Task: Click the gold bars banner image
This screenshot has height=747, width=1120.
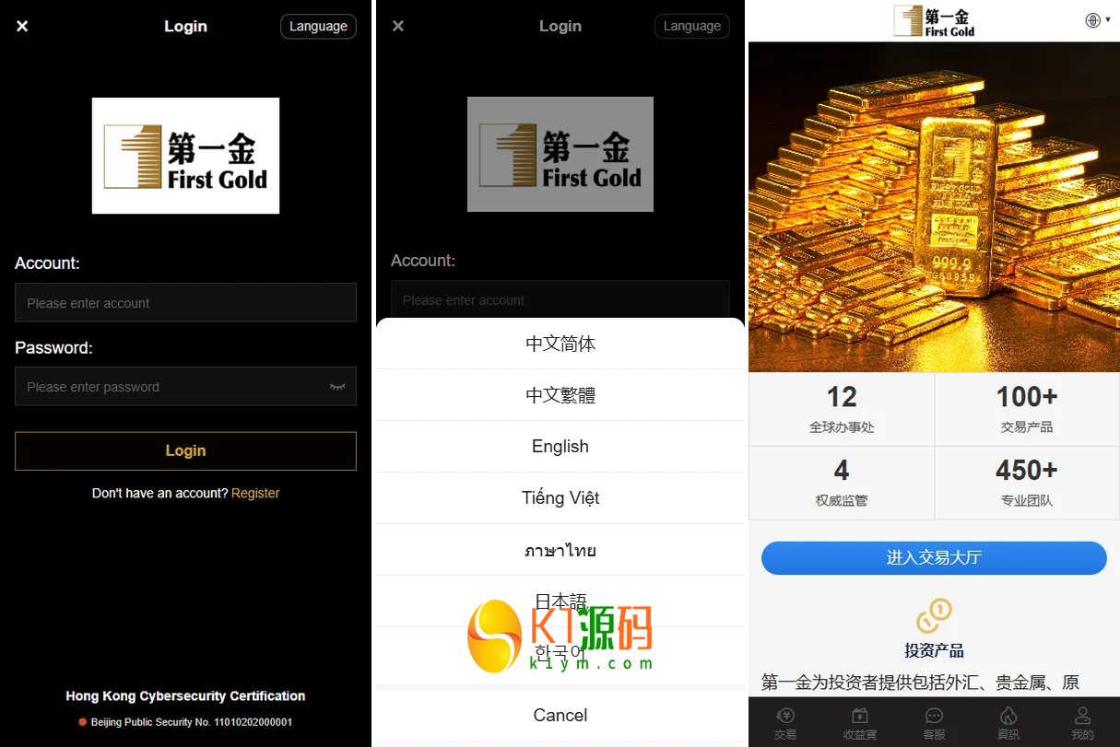Action: (934, 207)
